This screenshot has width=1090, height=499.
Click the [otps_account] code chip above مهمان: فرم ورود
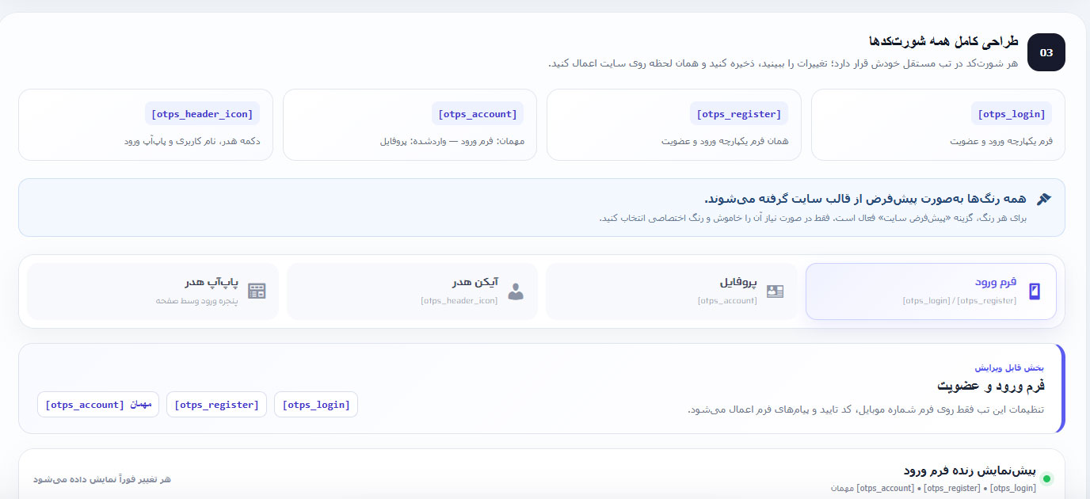pos(478,114)
